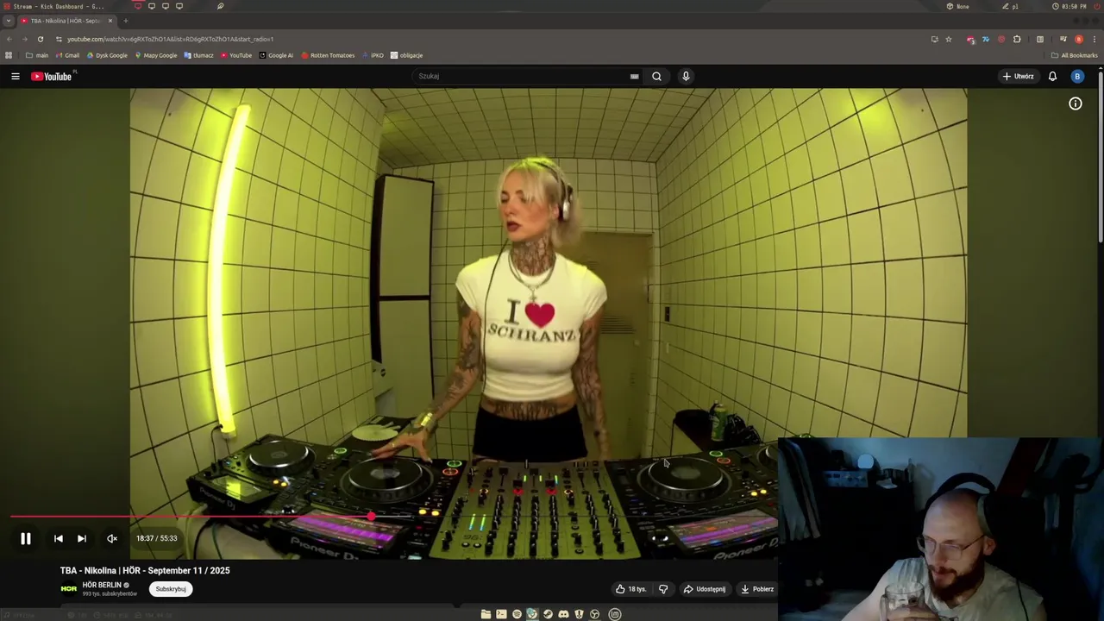Open browser profile avatar in toolbar
Viewport: 1104px width, 621px height.
(x=1079, y=39)
